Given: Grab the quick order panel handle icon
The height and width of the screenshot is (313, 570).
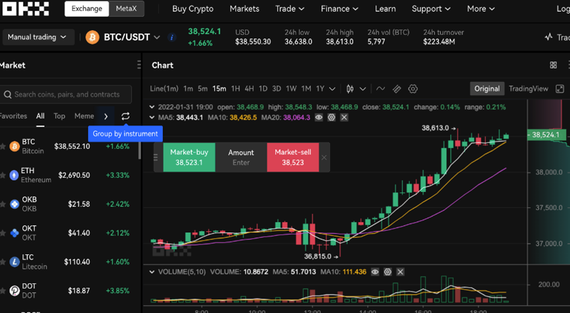Looking at the screenshot, I should (156, 158).
